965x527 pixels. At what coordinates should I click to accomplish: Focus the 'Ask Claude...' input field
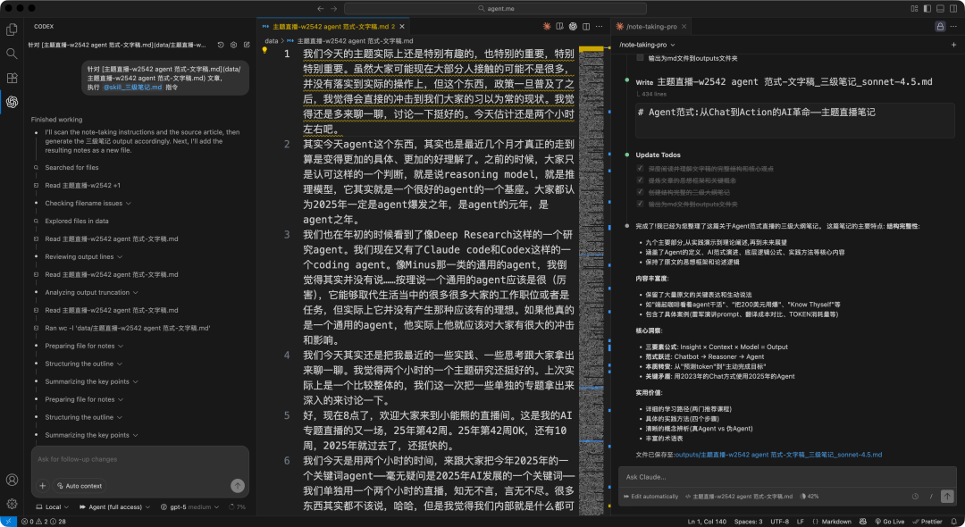787,477
